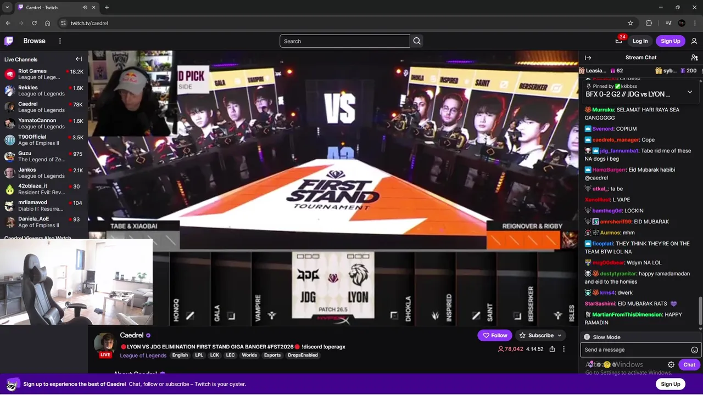
Task: Mute the Caedrel - Twitch tab audio
Action: point(85,8)
